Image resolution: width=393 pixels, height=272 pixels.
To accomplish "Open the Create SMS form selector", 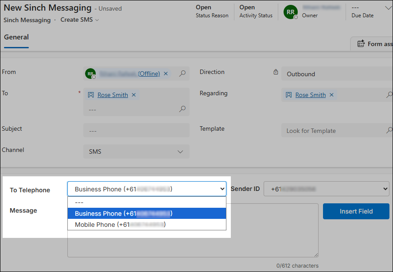I will 79,20.
